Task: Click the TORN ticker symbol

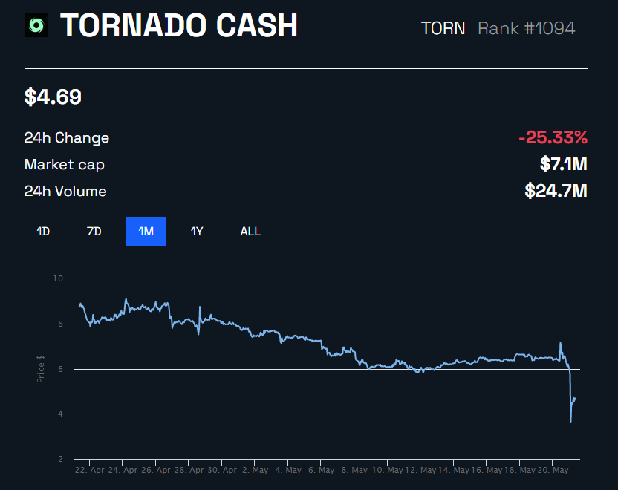Action: pyautogui.click(x=443, y=28)
